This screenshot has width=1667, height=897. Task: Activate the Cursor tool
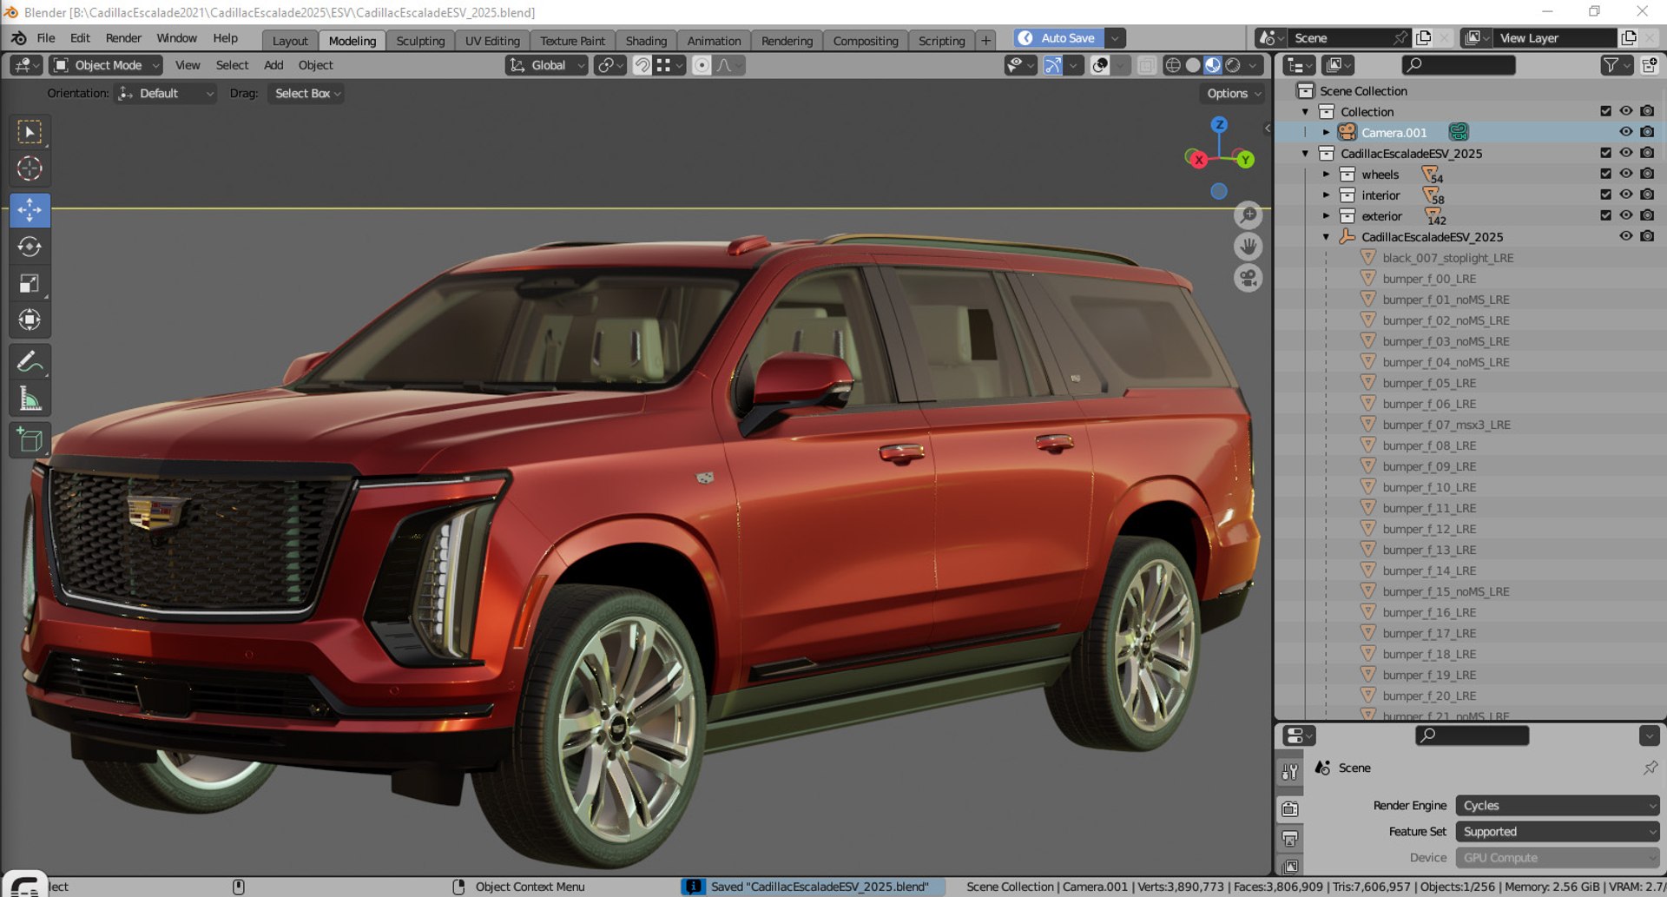pyautogui.click(x=30, y=168)
